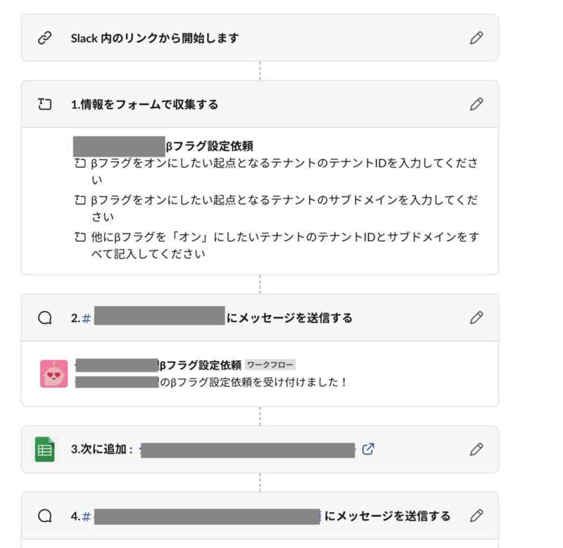
Task: Open the spreadsheet via the external link icon
Action: pos(367,450)
